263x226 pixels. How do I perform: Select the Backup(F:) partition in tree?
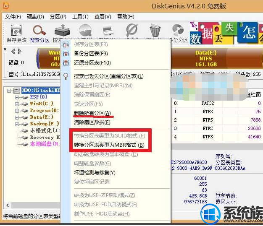45,124
